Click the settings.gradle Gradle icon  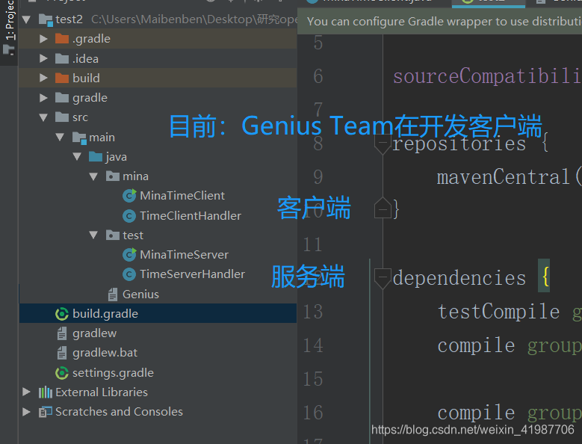62,373
